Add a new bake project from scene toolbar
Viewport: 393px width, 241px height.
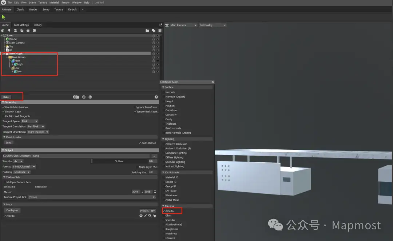[28, 31]
